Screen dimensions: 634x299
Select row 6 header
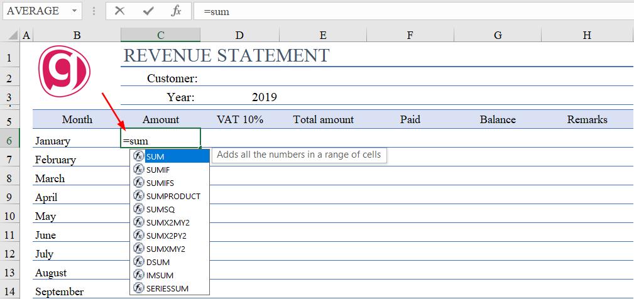click(x=9, y=141)
